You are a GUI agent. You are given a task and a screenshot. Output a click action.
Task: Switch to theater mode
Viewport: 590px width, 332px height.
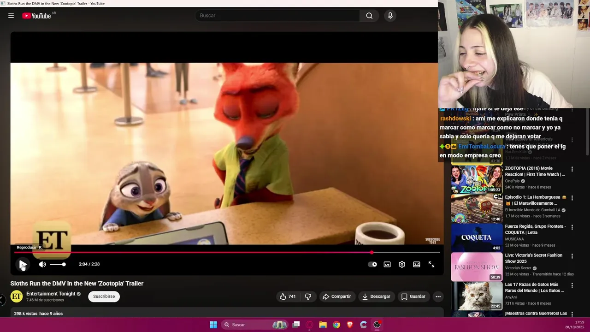pos(417,264)
